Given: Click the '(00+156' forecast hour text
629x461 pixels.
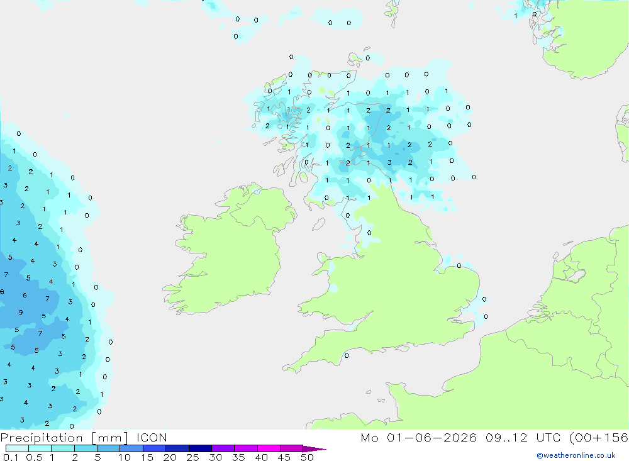Looking at the screenshot, I should (599, 438).
